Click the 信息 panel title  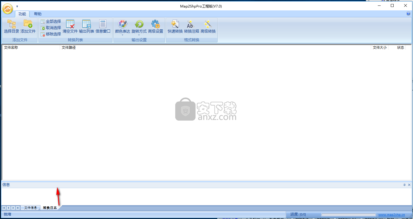6,185
